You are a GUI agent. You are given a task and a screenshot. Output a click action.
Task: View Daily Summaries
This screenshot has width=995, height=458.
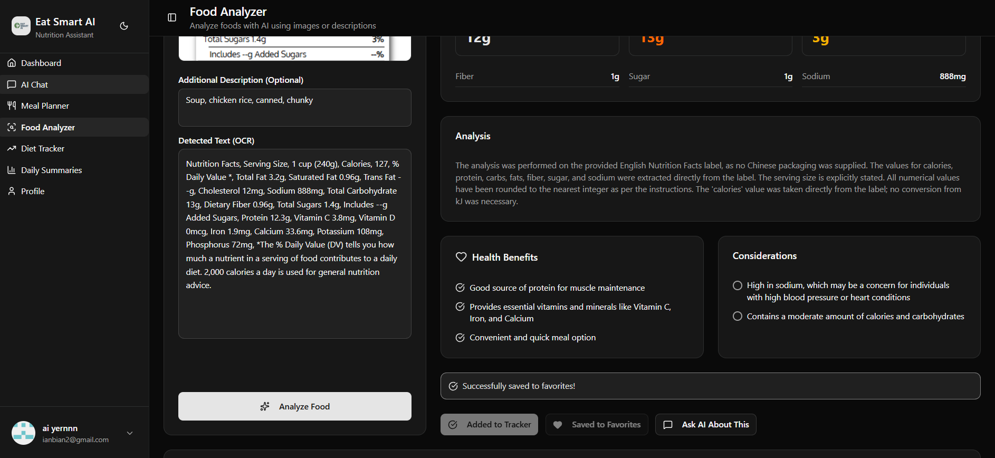click(x=74, y=170)
